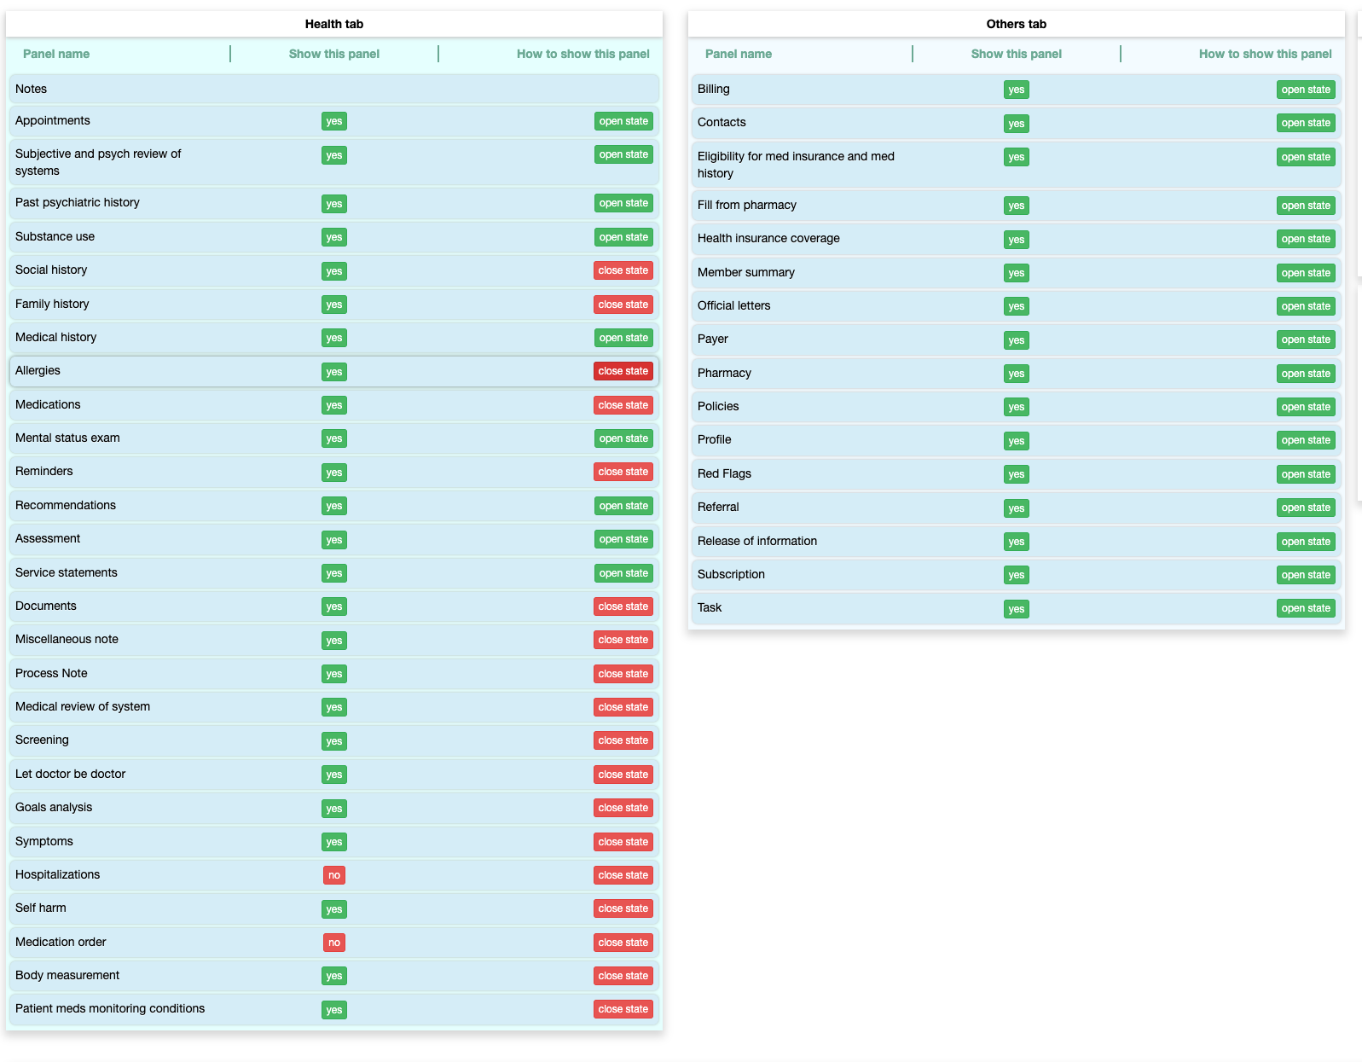Image resolution: width=1362 pixels, height=1062 pixels.
Task: Toggle Hospitalizations 'close state' badge
Action: pyautogui.click(x=623, y=875)
